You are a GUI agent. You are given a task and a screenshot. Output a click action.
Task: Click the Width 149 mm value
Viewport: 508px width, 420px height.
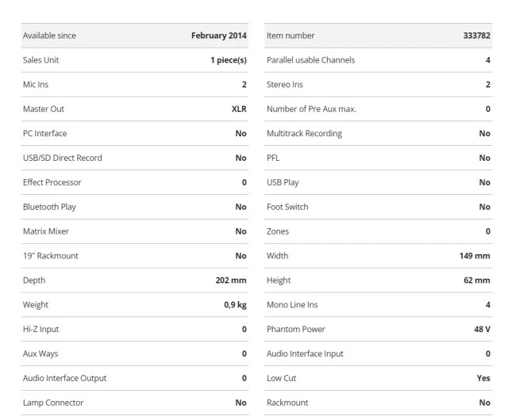tap(475, 256)
